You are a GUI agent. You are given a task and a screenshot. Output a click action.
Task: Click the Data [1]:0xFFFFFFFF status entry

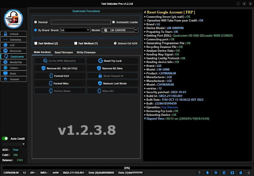pyautogui.click(x=131, y=173)
